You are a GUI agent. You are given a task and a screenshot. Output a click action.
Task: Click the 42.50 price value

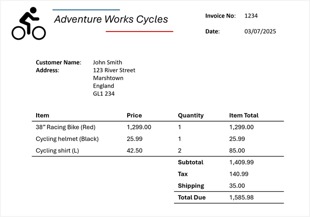coord(134,151)
